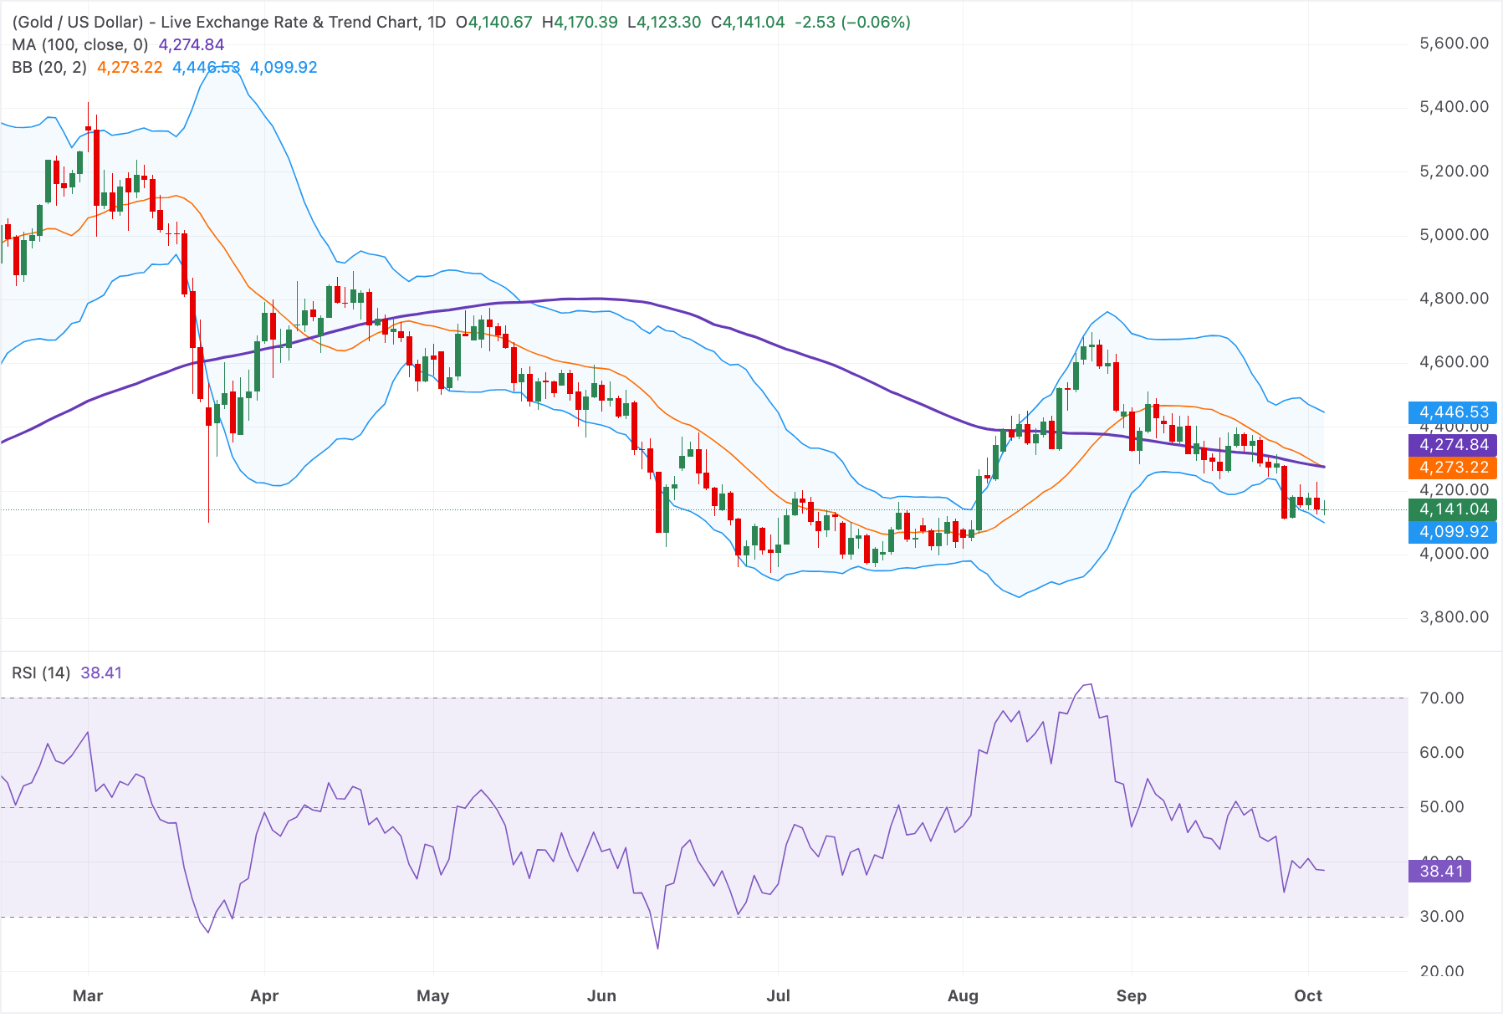The height and width of the screenshot is (1023, 1503).
Task: Click the Apr label on time axis
Action: click(x=264, y=995)
